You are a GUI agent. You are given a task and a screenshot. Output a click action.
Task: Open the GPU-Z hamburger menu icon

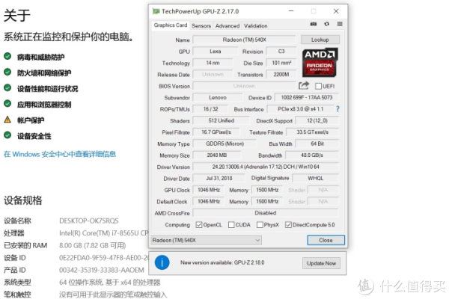coord(340,24)
